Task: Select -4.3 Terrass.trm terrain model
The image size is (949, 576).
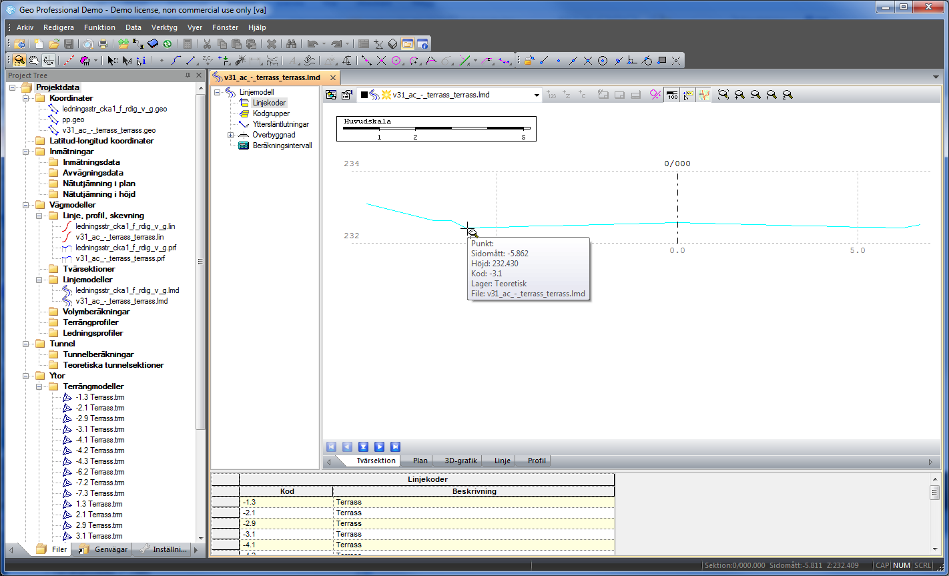Action: tap(100, 461)
